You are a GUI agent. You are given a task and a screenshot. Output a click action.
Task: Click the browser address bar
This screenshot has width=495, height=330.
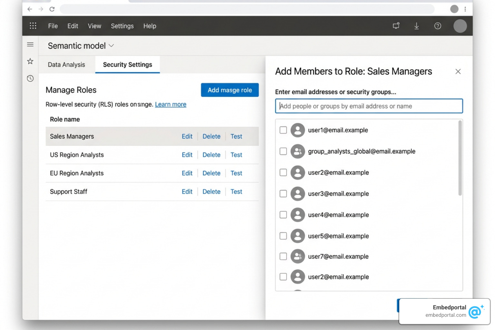coord(247,9)
